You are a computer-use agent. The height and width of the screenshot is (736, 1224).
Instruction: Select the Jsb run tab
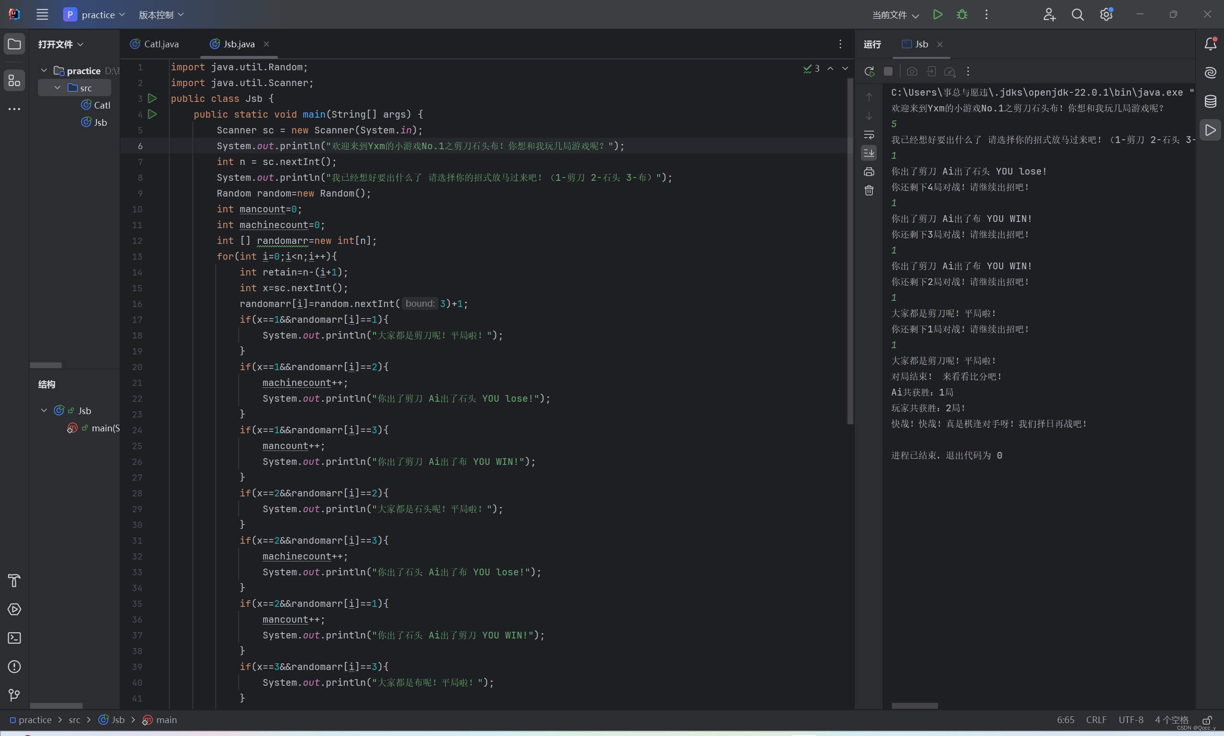pos(915,44)
